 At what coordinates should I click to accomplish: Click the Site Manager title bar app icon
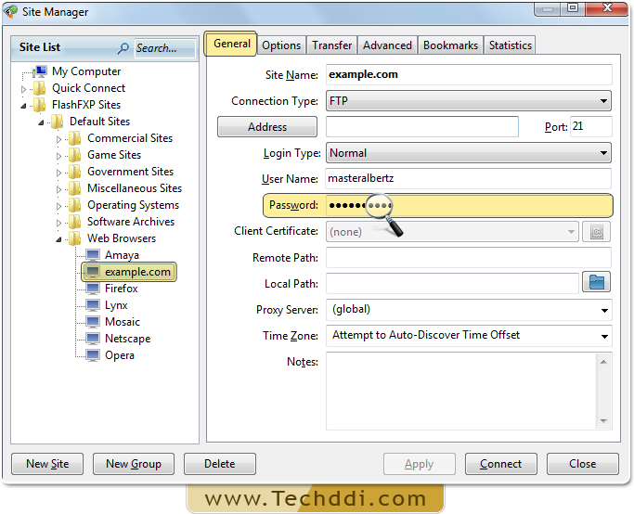pos(10,11)
